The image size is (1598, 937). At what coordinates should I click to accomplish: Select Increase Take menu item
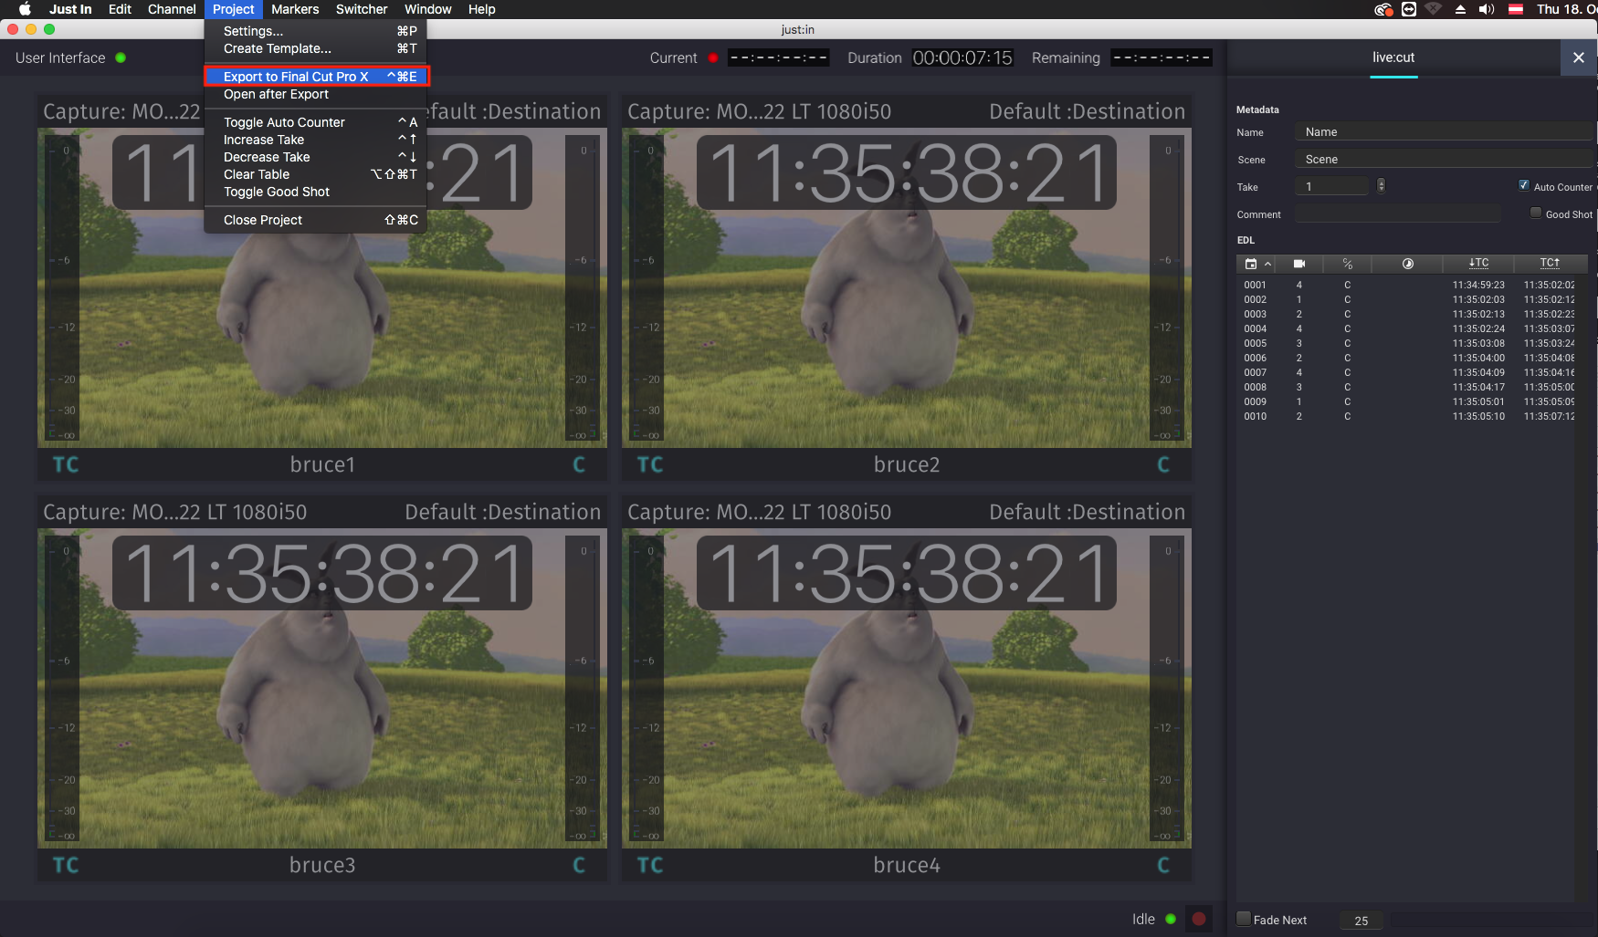click(316, 140)
